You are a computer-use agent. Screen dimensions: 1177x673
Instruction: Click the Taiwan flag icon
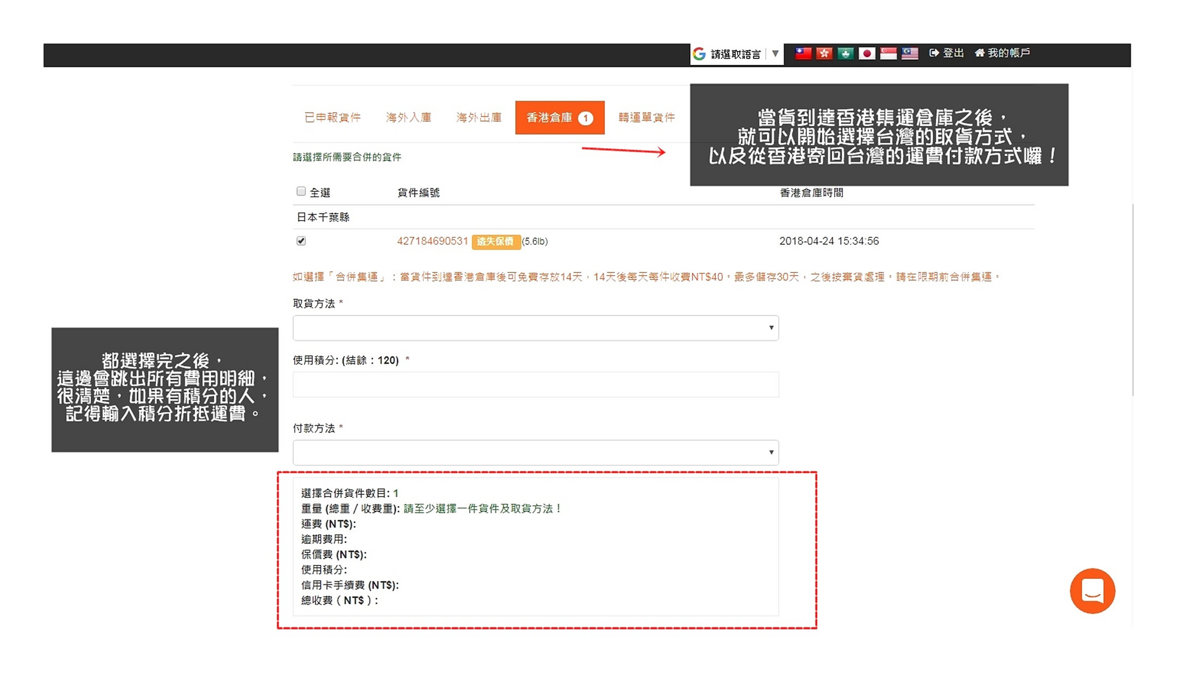803,53
